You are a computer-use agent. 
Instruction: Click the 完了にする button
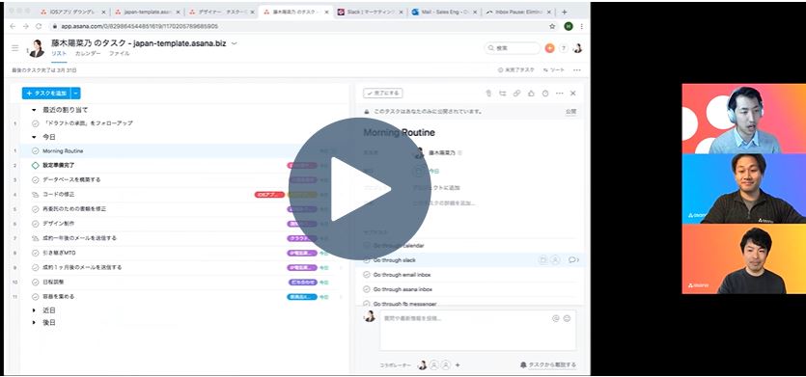coord(382,93)
